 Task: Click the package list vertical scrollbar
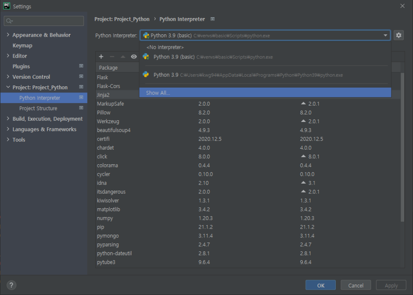click(402, 147)
